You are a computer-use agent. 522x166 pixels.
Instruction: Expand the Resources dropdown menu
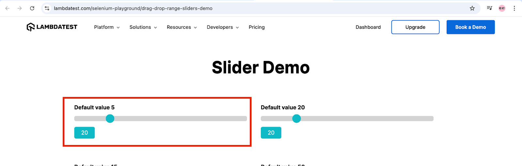[x=181, y=27]
